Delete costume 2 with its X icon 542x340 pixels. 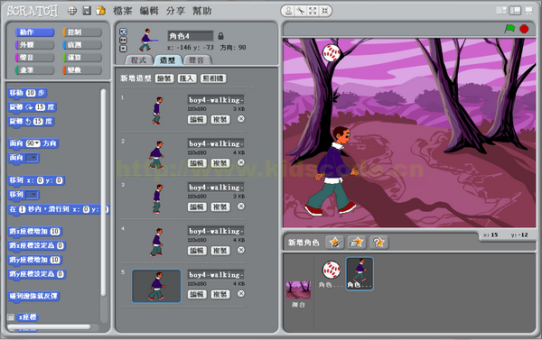[241, 162]
